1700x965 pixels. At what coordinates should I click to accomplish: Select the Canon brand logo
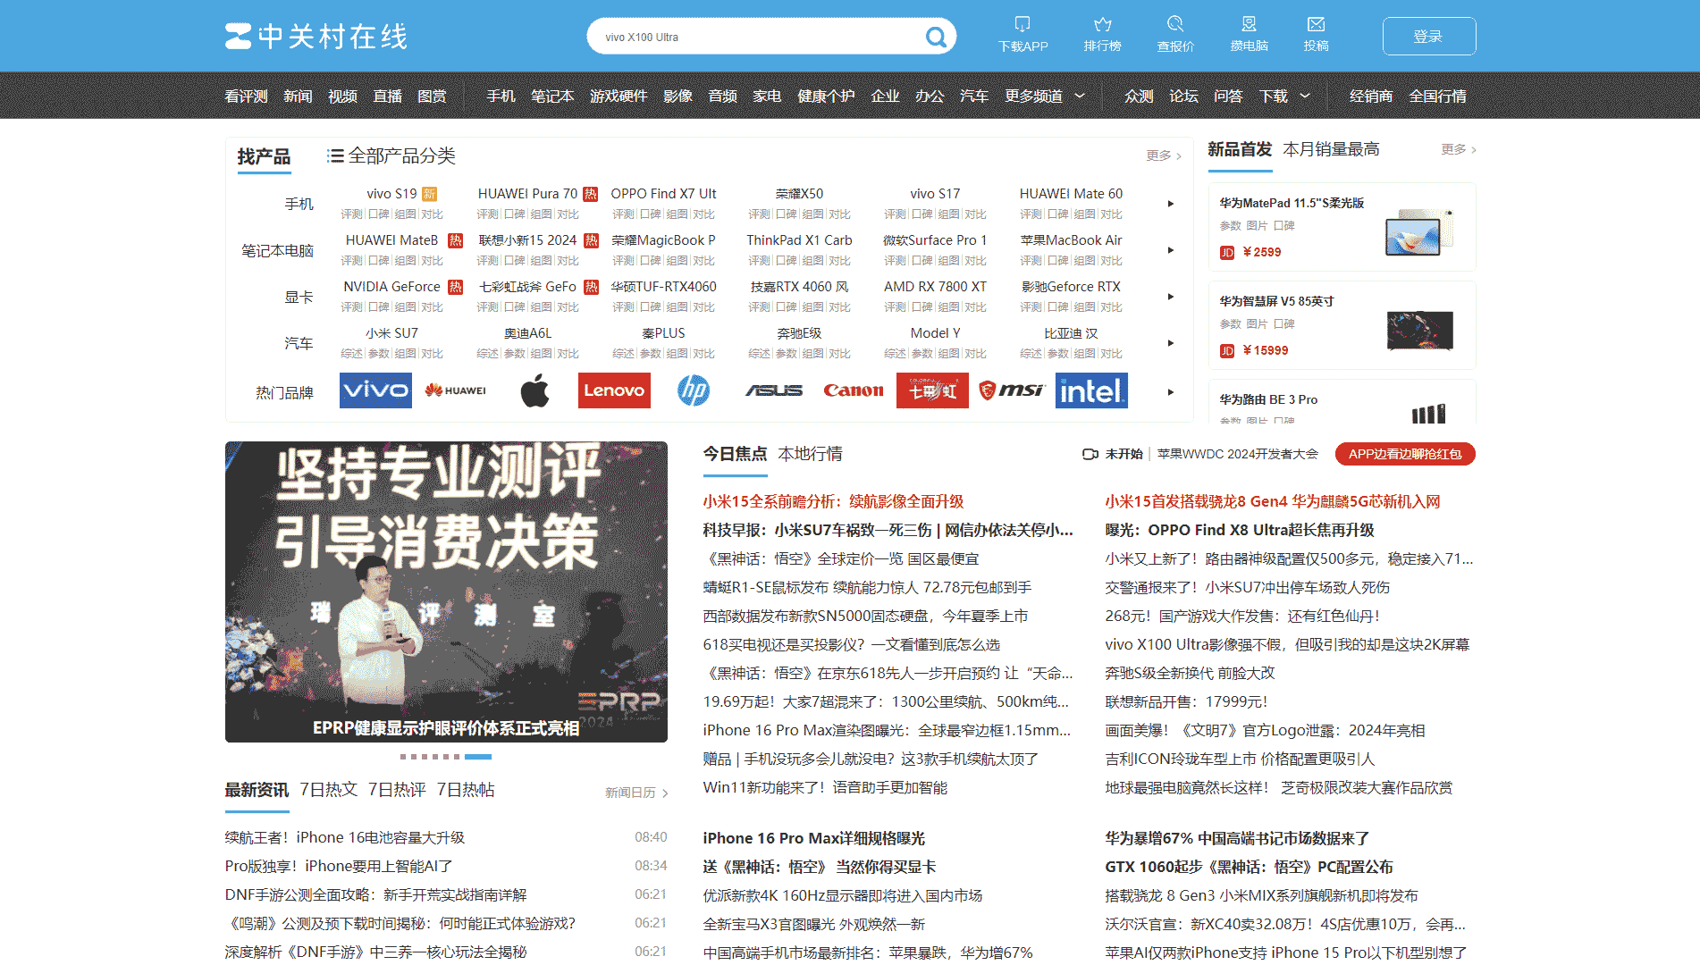[x=853, y=390]
